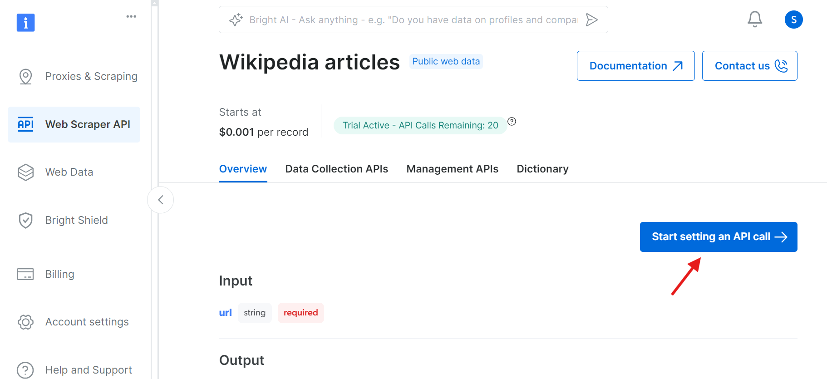Image resolution: width=827 pixels, height=379 pixels.
Task: Click Start setting an API call
Action: point(718,236)
